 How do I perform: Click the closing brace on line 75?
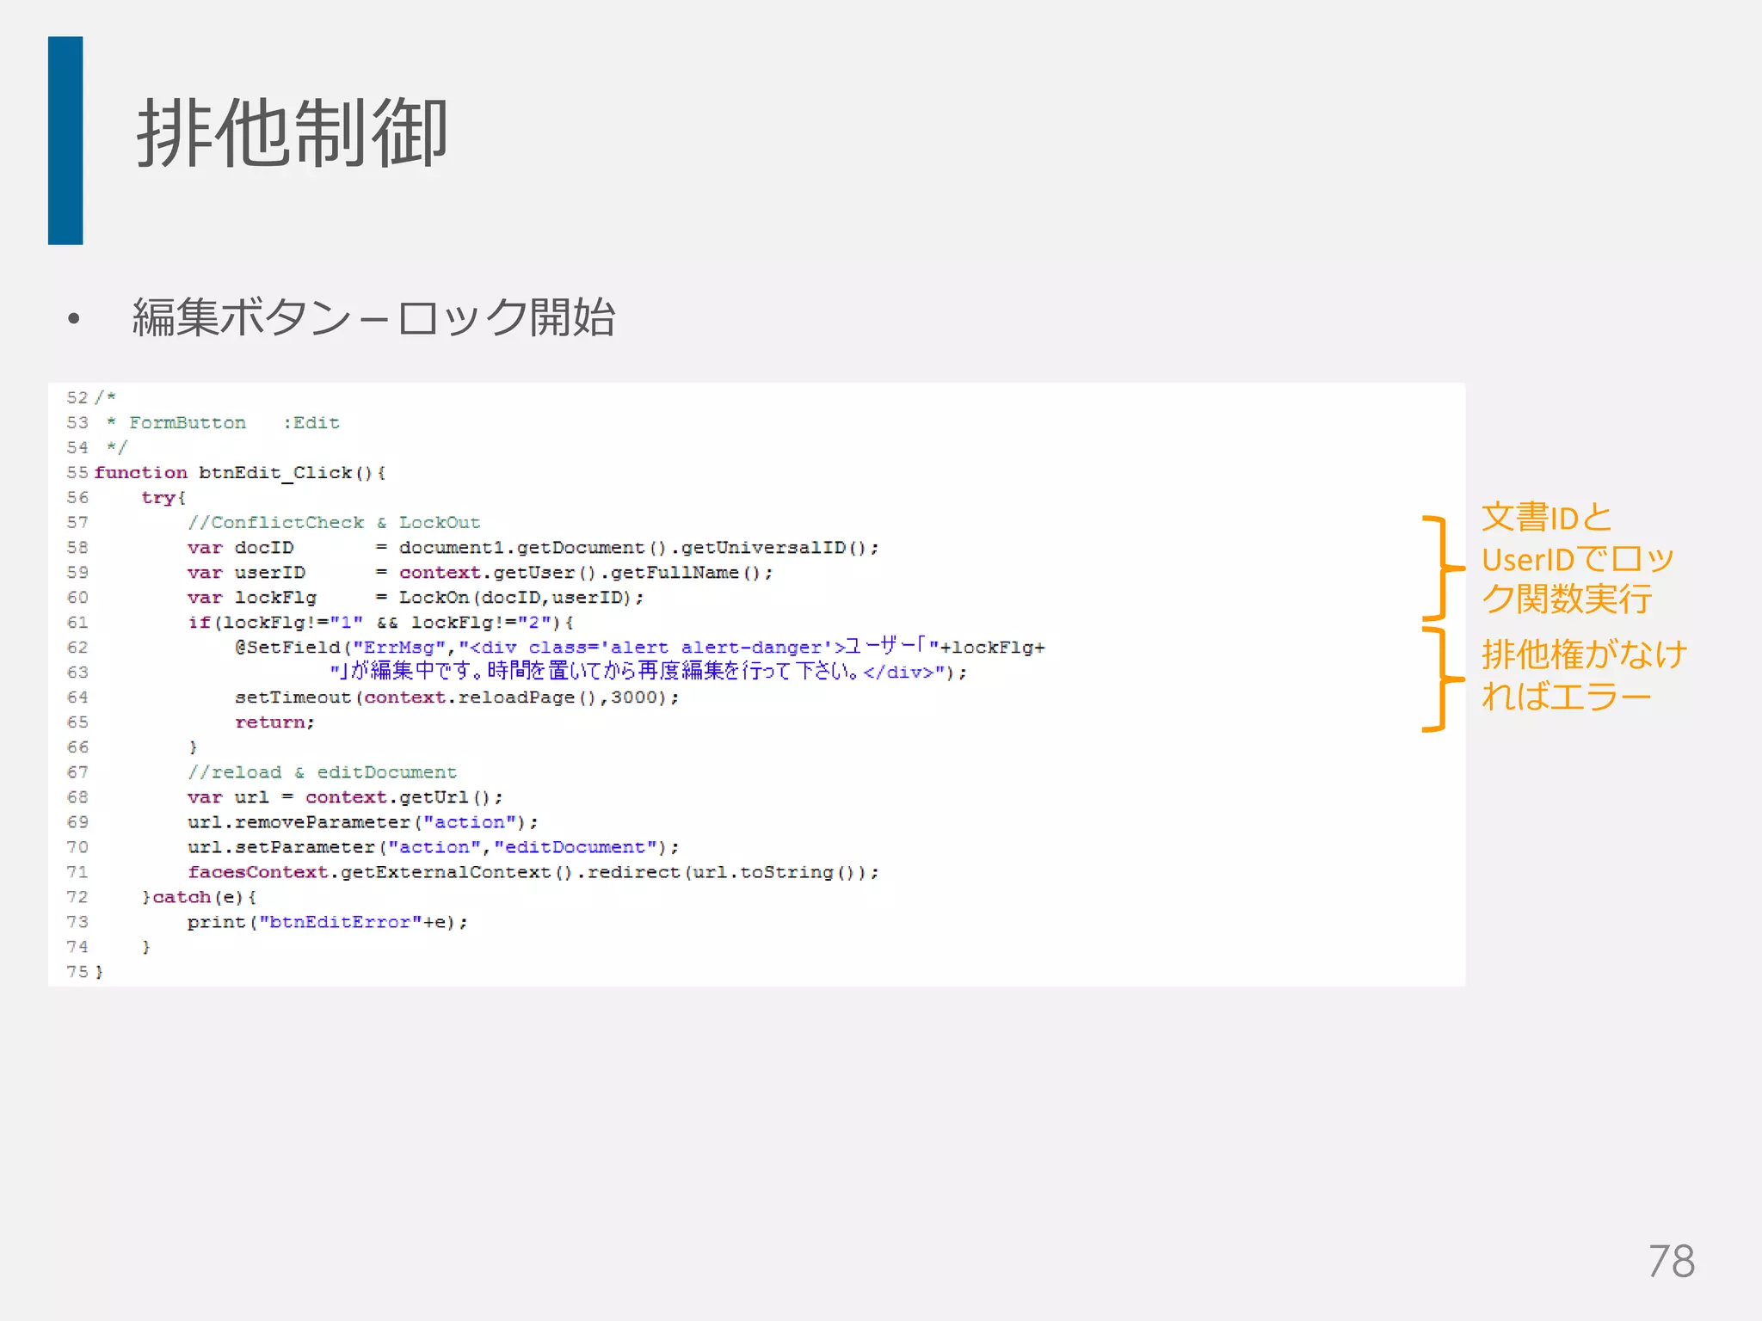point(99,971)
